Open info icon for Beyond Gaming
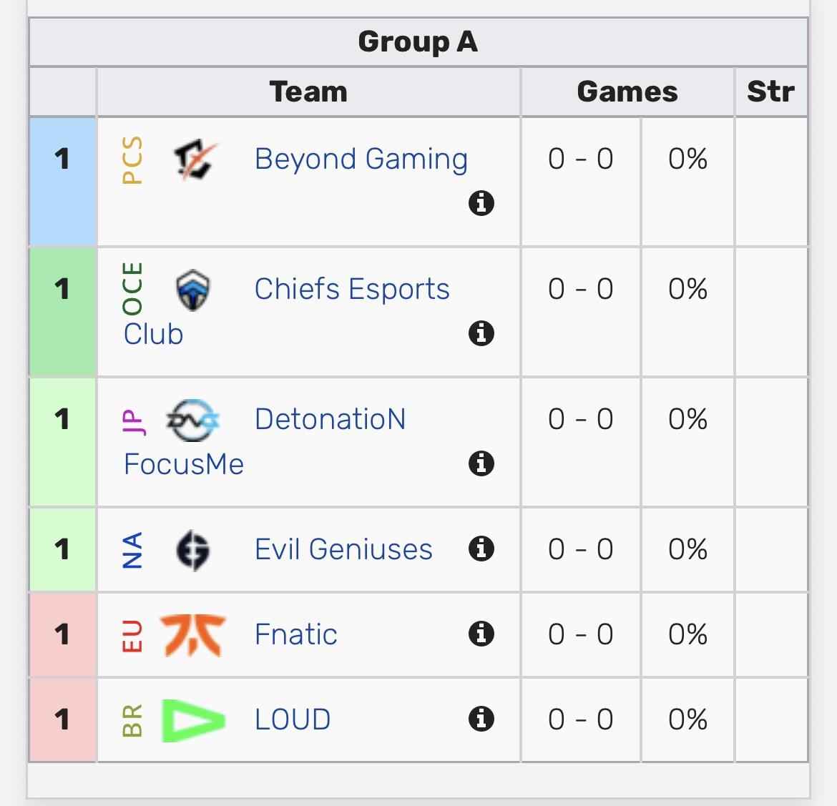The height and width of the screenshot is (806, 837). click(481, 203)
